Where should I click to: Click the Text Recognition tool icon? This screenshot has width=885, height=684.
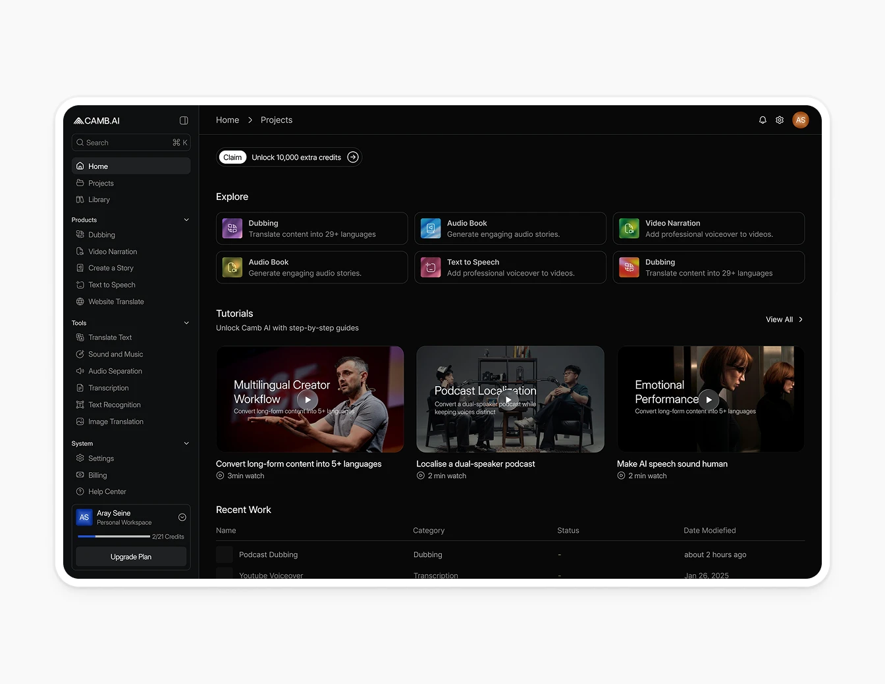(x=80, y=404)
